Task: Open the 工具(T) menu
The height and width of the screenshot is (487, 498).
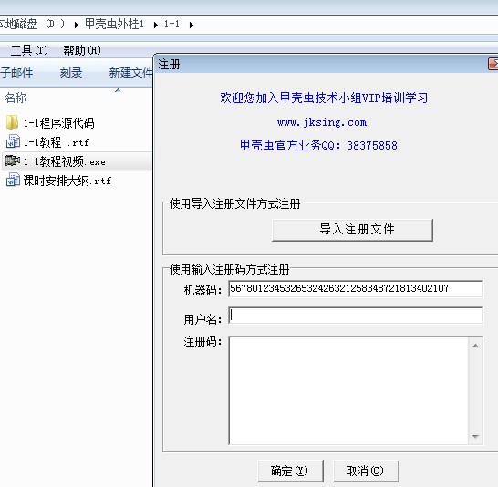Action: pos(29,50)
